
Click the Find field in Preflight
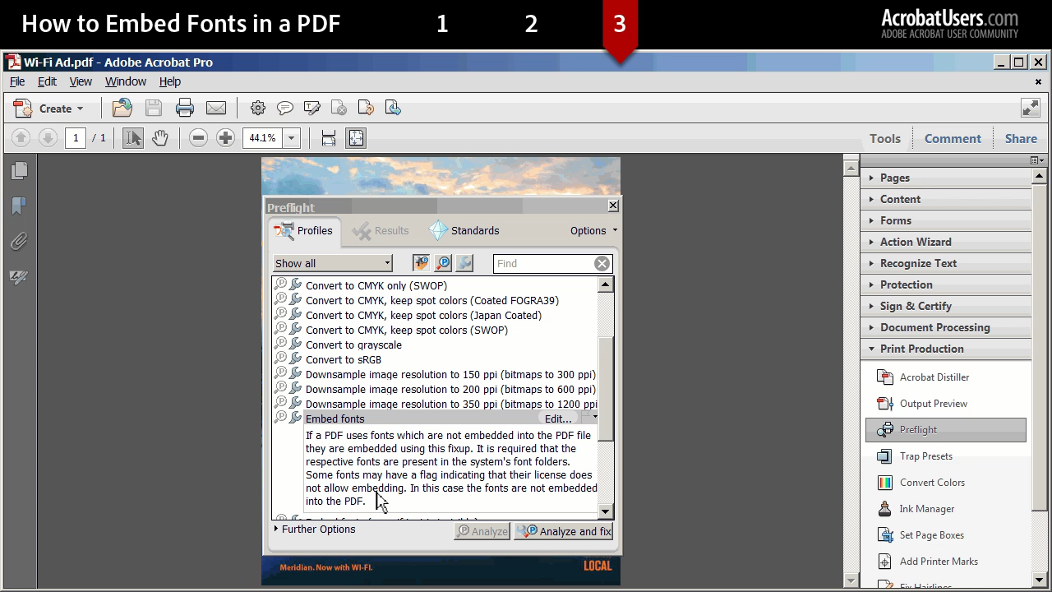coord(543,263)
